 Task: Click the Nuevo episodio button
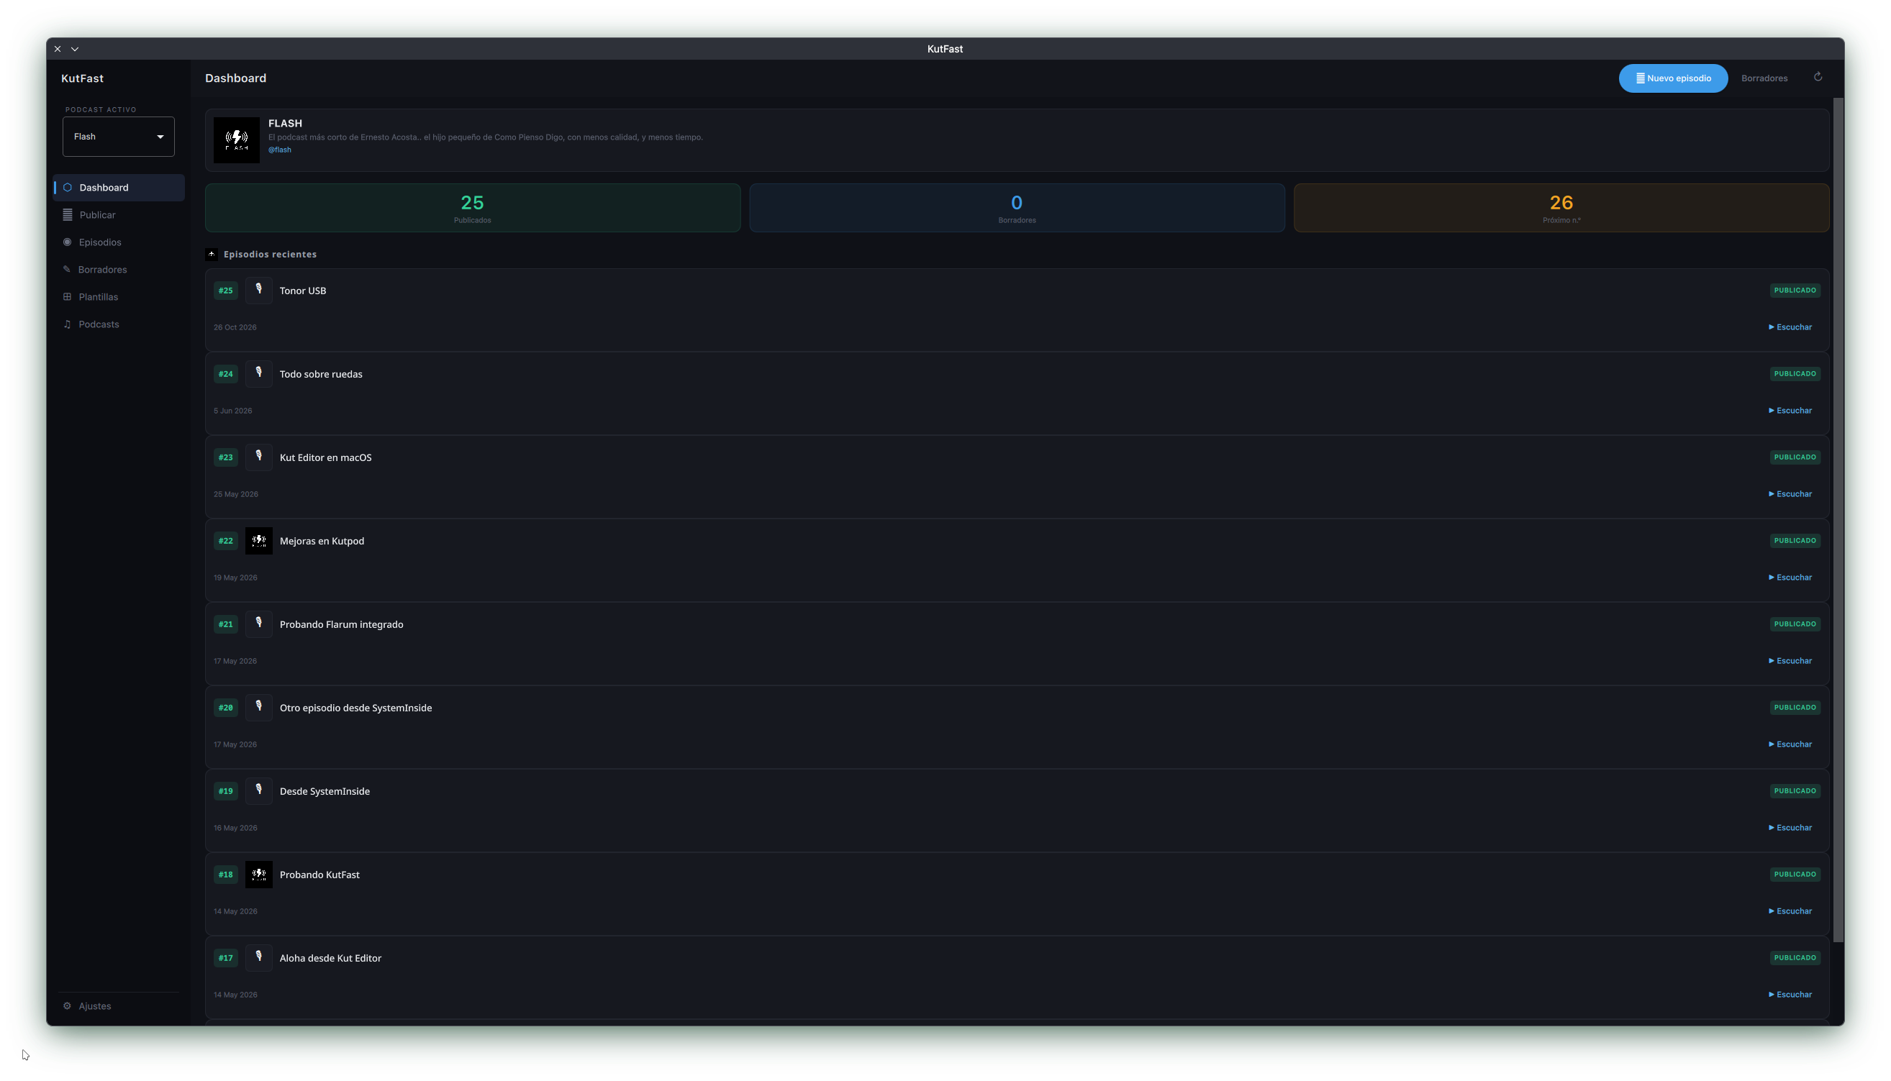(x=1673, y=78)
